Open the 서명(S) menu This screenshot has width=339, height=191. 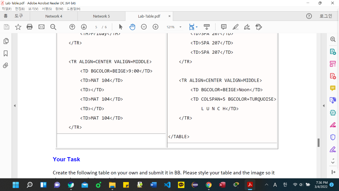pyautogui.click(x=47, y=9)
